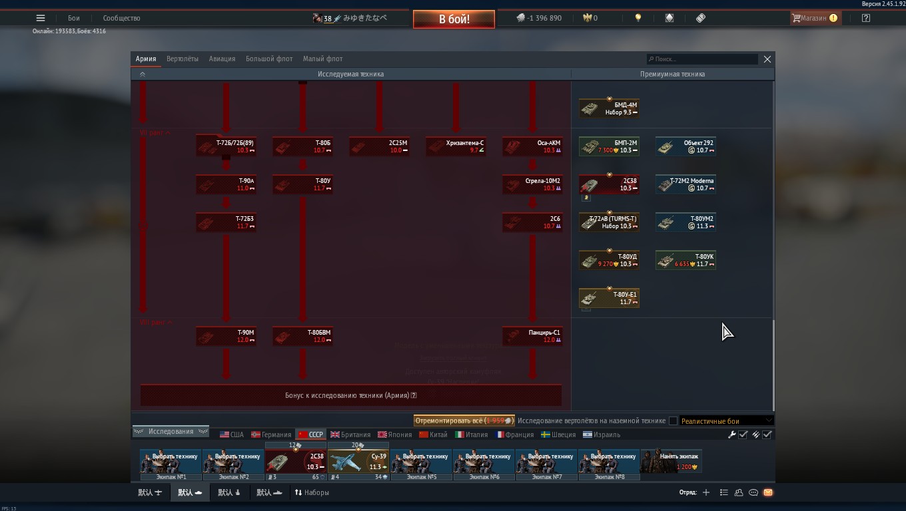Open the orange mail envelope icon
The image size is (906, 511).
767,492
